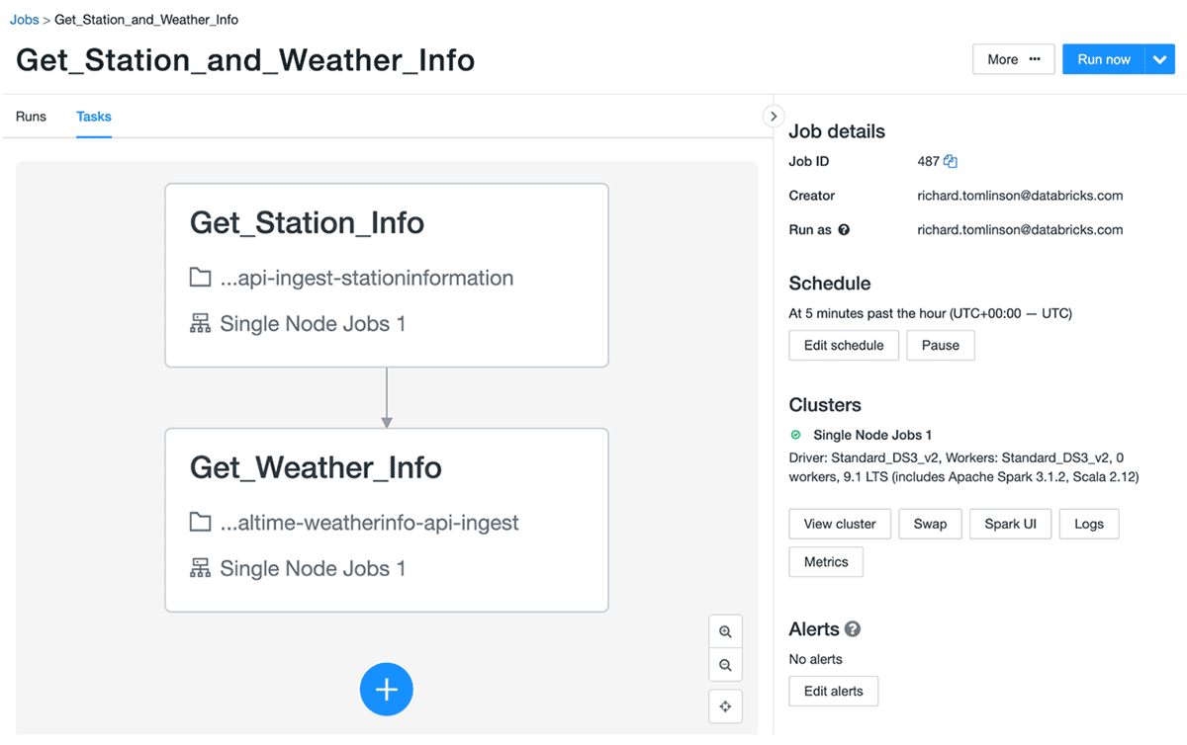
Task: Click the green cluster status icon
Action: click(x=796, y=435)
